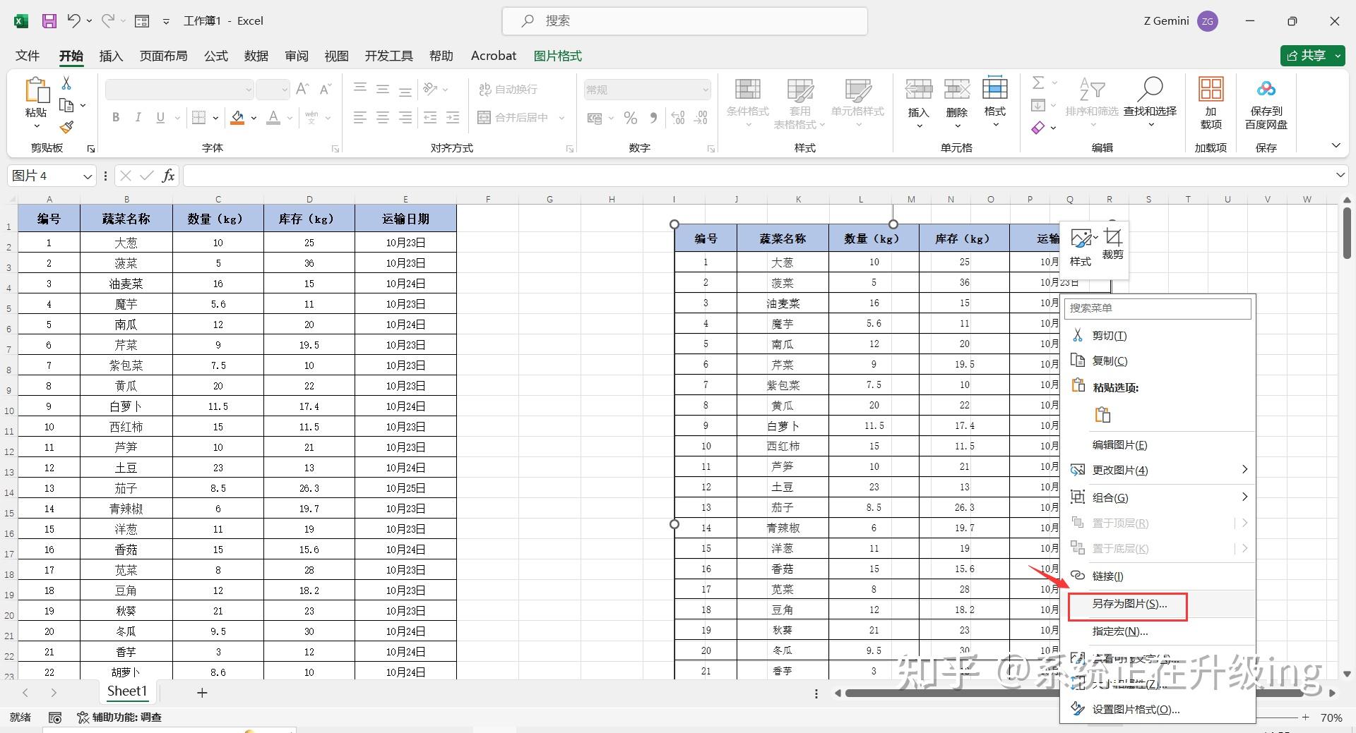Click the Add-ins icon
1356x733 pixels.
pyautogui.click(x=1211, y=90)
